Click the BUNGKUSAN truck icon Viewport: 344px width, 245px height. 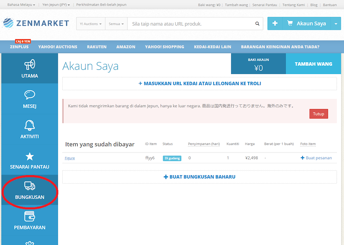coord(29,186)
